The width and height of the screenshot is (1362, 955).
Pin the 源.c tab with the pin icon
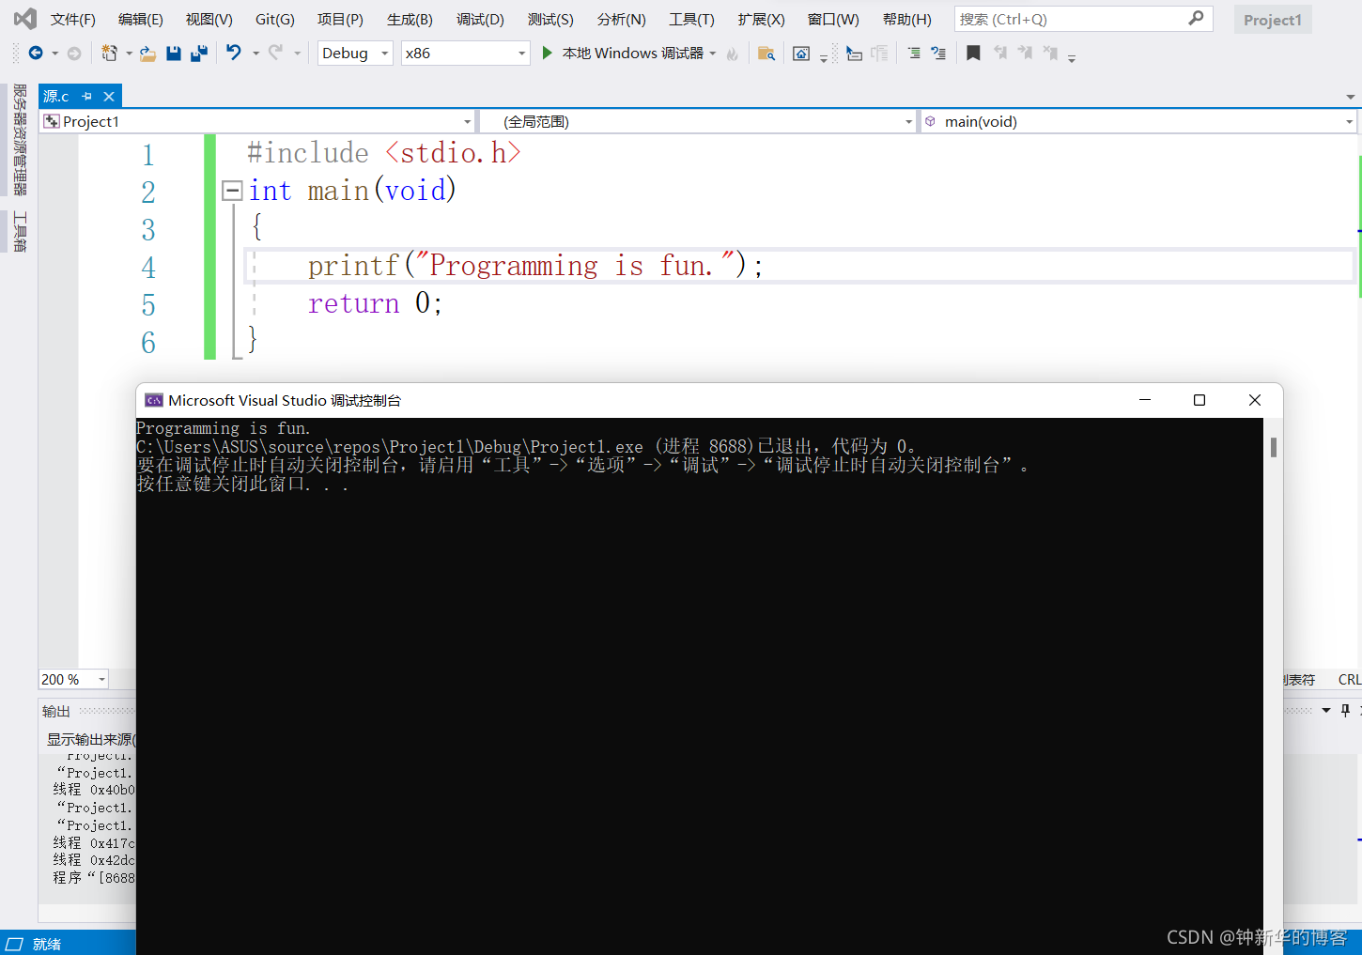point(86,96)
